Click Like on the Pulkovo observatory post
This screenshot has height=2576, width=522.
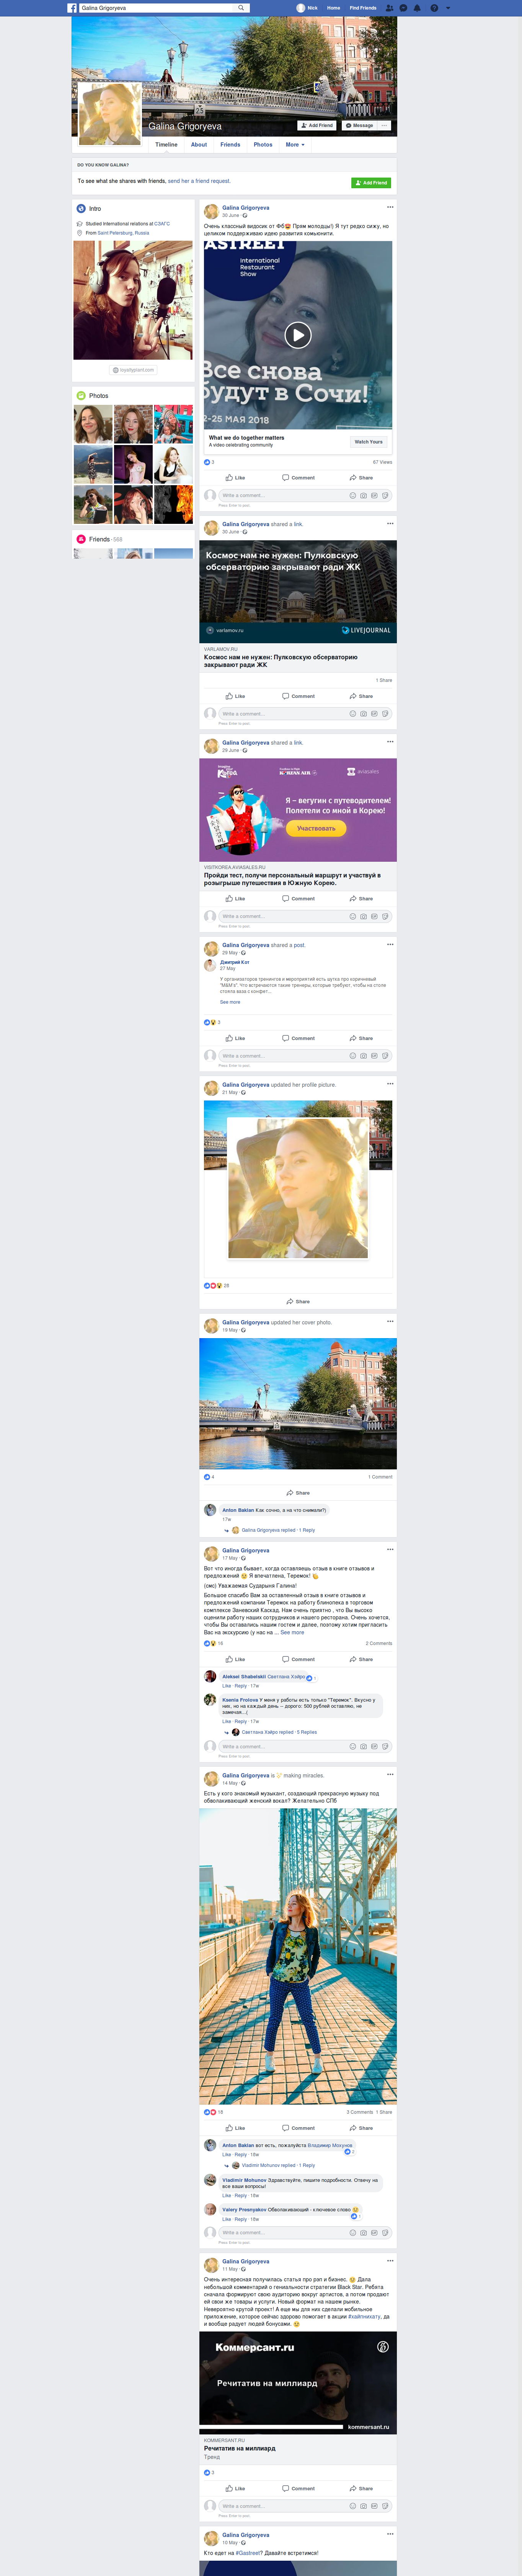[x=235, y=696]
